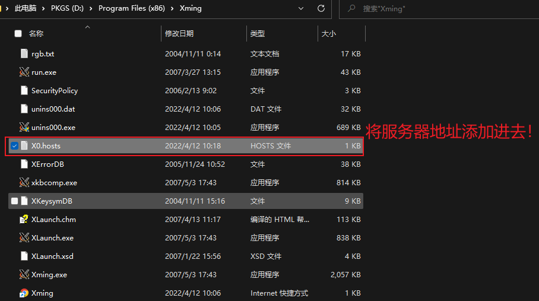Click the run.exe Xming icon
This screenshot has width=539, height=301.
[x=24, y=72]
